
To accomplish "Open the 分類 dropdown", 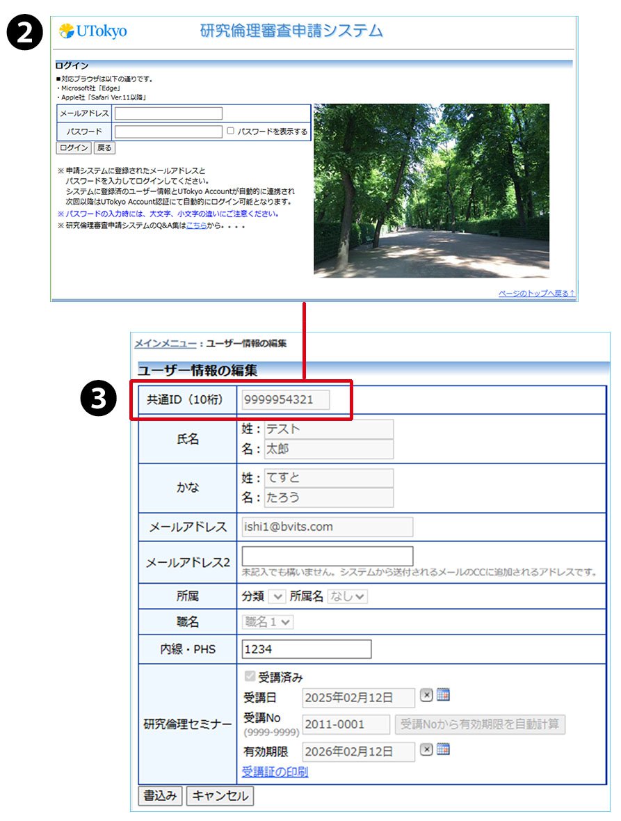I will pyautogui.click(x=277, y=596).
